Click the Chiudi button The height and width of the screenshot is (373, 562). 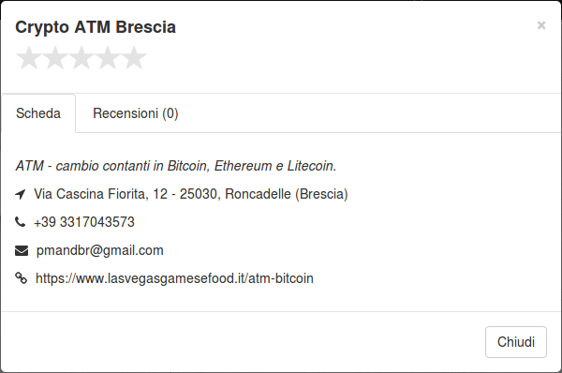point(516,342)
